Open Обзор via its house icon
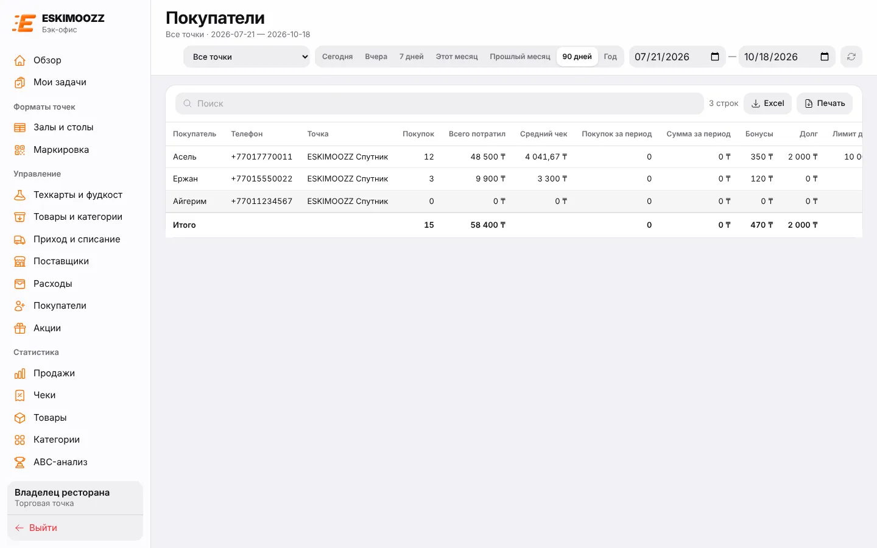877x548 pixels. [20, 60]
